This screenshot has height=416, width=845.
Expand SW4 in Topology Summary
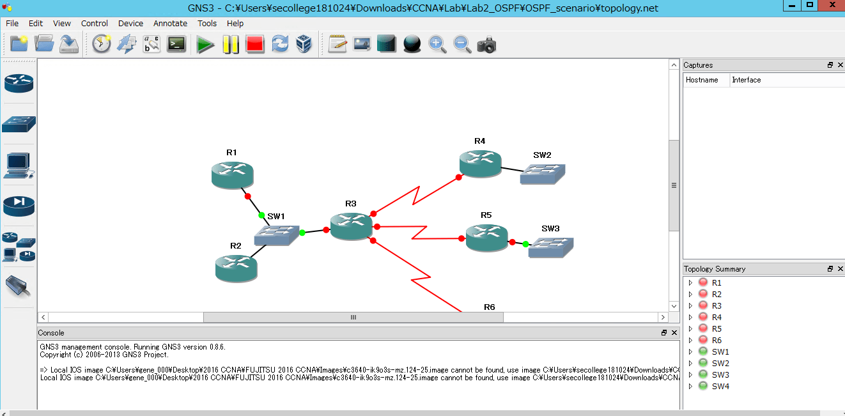(690, 386)
